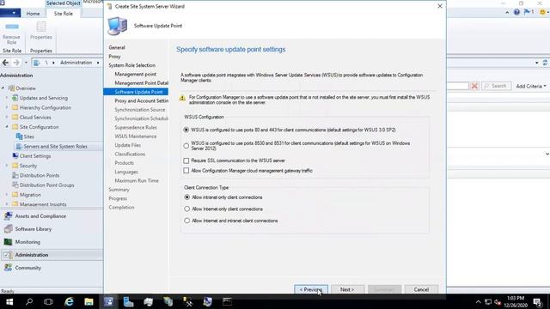This screenshot has height=309, width=550.
Task: Expand Hierarchy Configuration node
Action: pos(7,107)
